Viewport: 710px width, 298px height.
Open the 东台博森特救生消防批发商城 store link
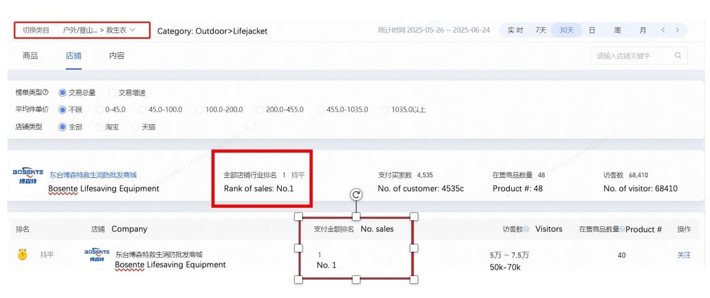tap(93, 175)
